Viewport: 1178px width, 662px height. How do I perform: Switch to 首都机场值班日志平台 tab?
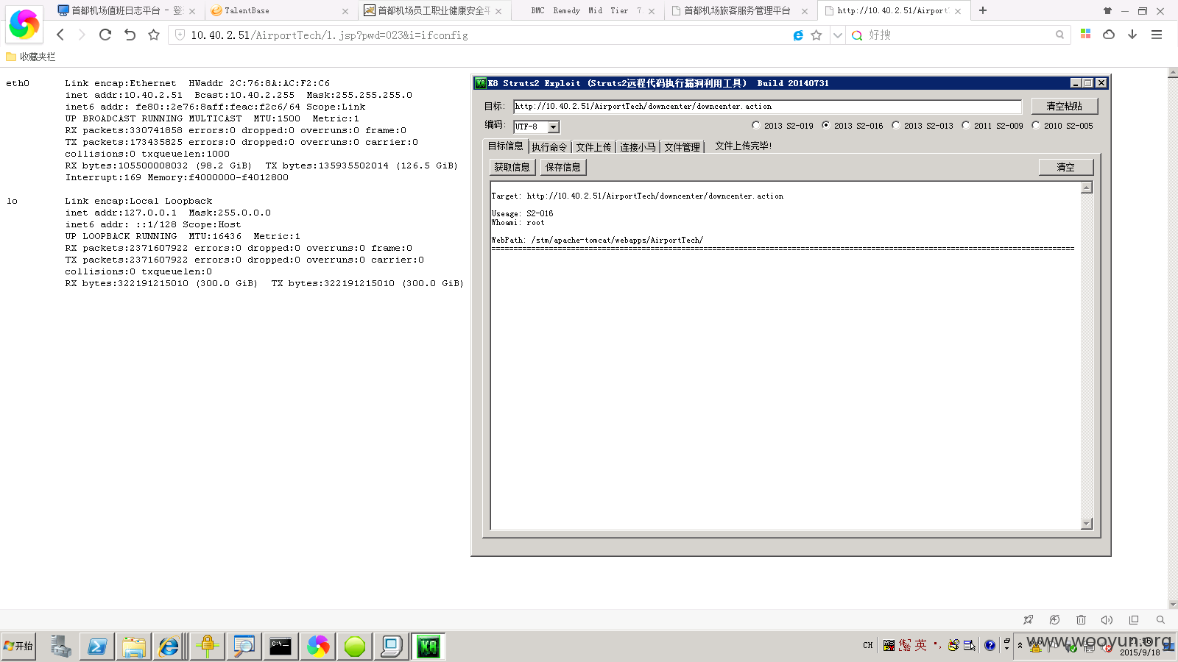click(127, 10)
